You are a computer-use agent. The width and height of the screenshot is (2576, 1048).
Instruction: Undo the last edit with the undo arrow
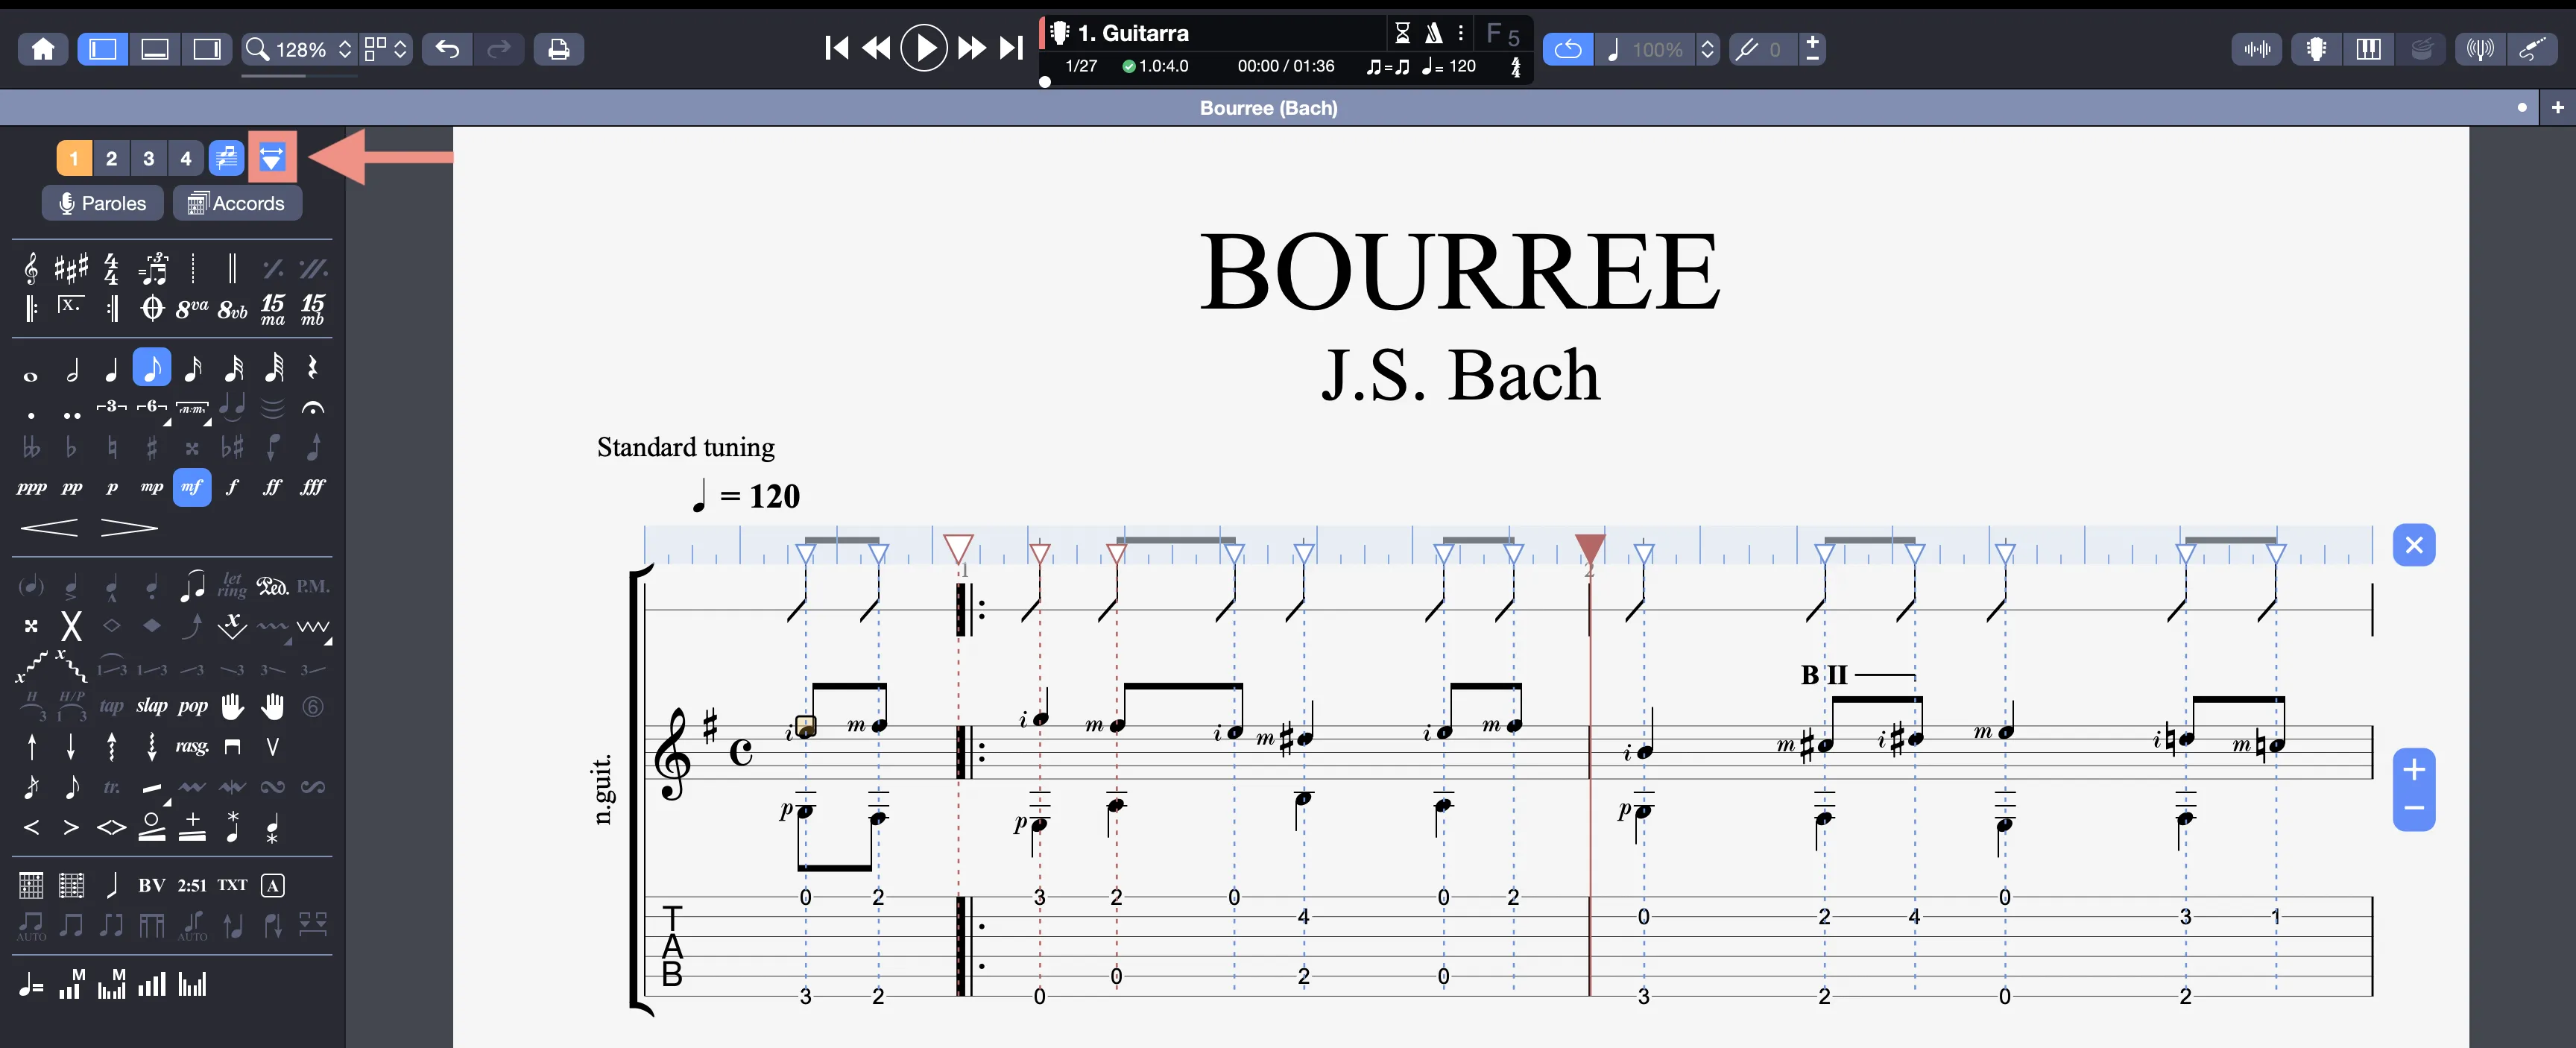(447, 49)
